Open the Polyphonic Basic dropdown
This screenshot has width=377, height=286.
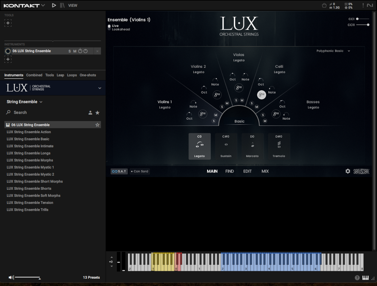tap(333, 51)
